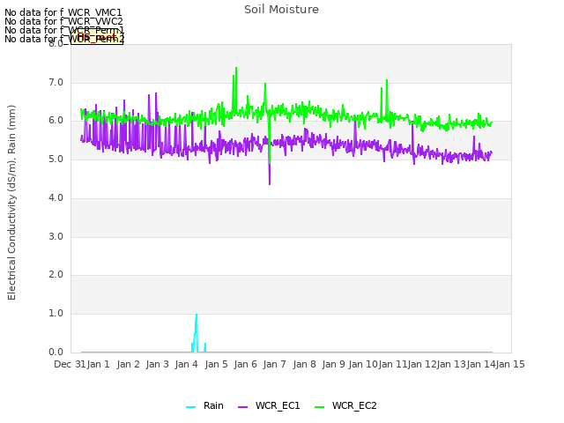Click the yellow tooltip box above plot
The width and height of the screenshot is (564, 423).
click(97, 37)
